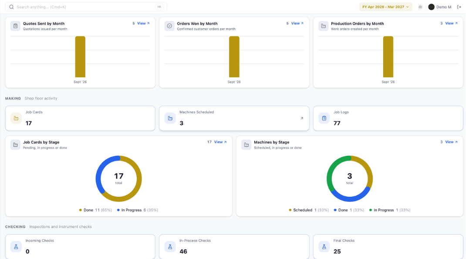This screenshot has width=466, height=259.
Task: Open the FY Apr 2026 - Mar 2027 dropdown
Action: point(385,7)
